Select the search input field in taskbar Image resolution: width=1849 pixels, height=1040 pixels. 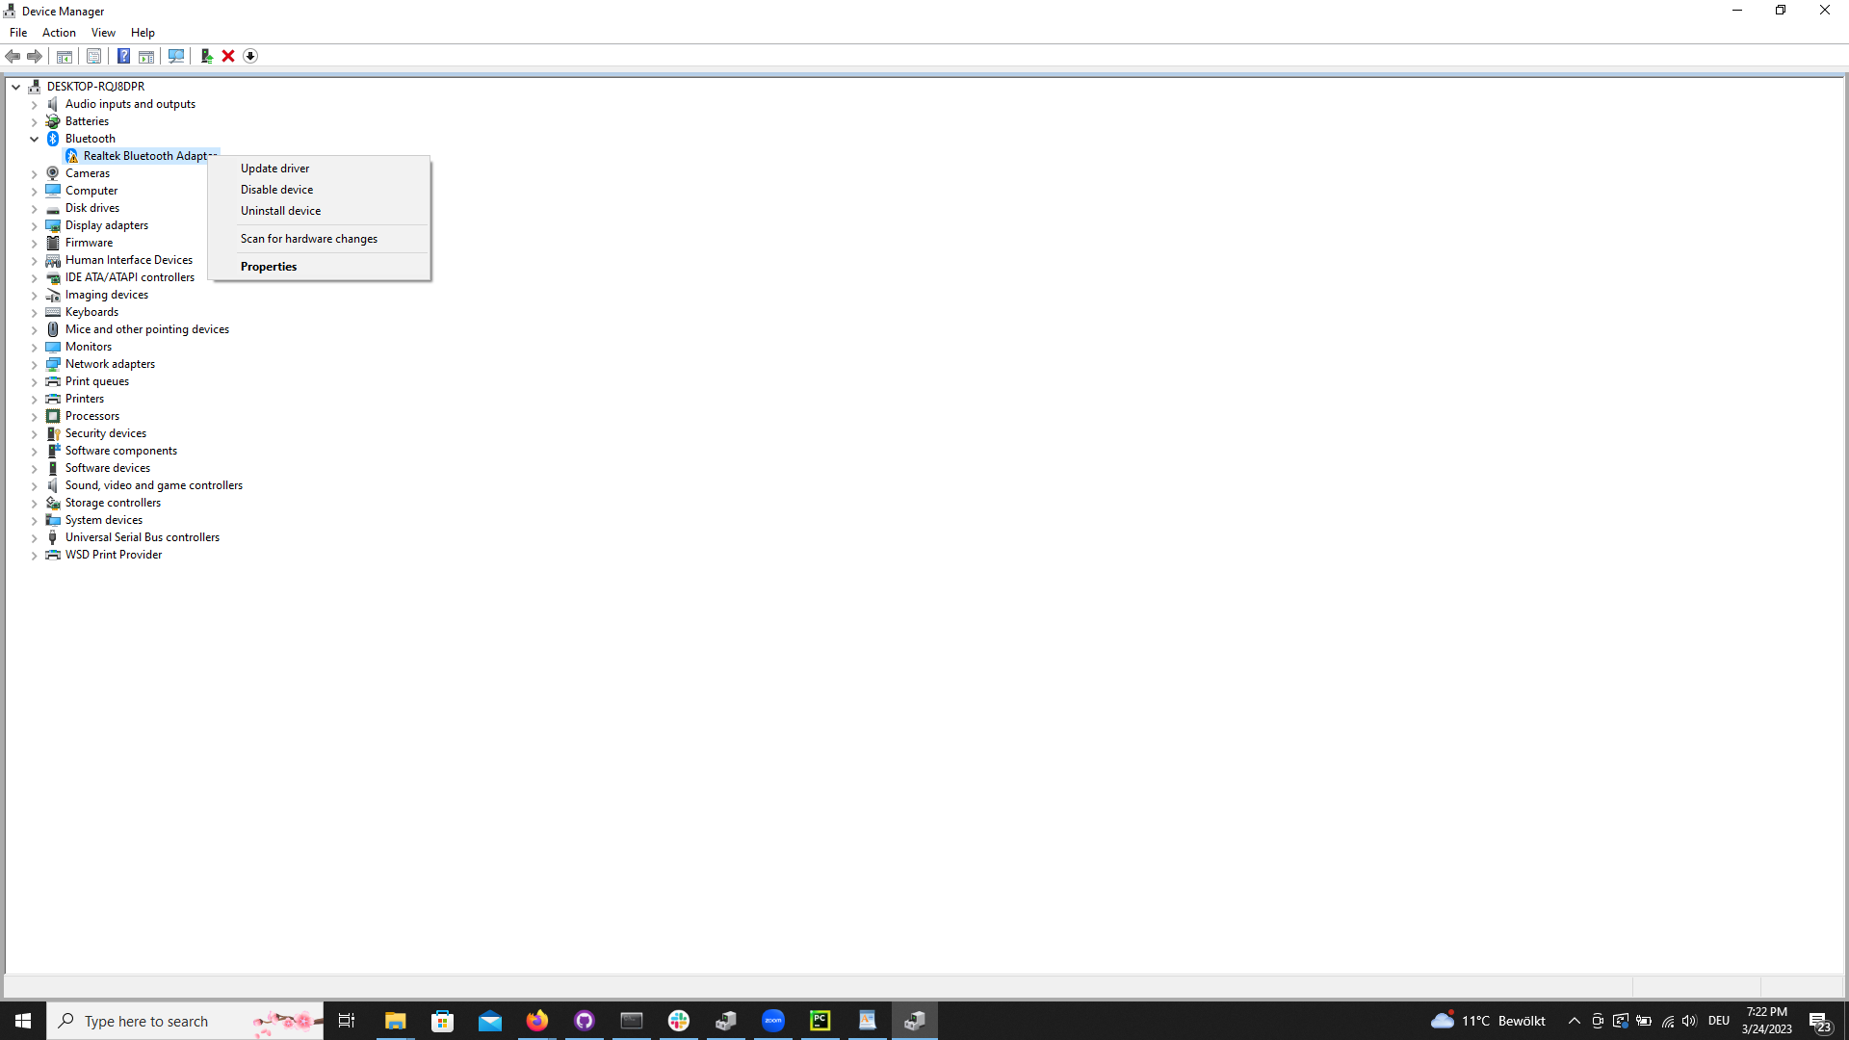pos(184,1020)
